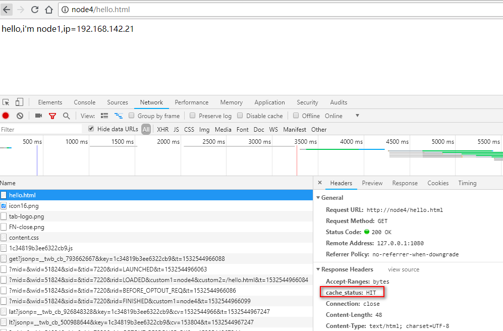Filter requests by Img

pyautogui.click(x=204, y=129)
